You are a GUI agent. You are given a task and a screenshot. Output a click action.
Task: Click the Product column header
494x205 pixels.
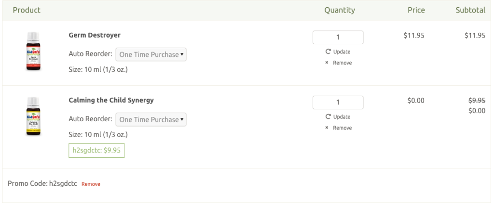click(x=27, y=10)
